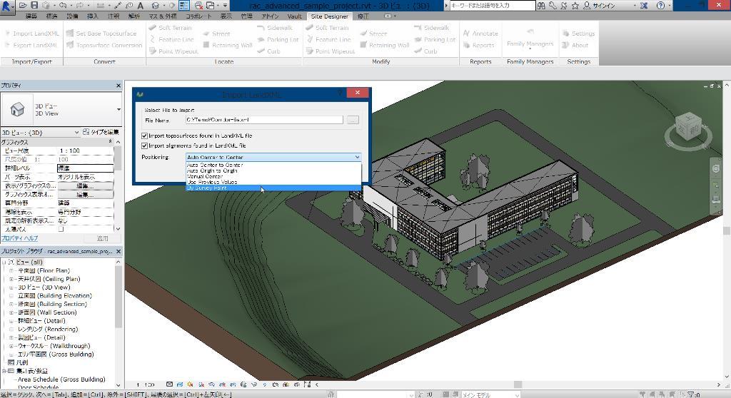The height and width of the screenshot is (398, 731).
Task: Open the Annotate tool in Reports
Action: 479,34
